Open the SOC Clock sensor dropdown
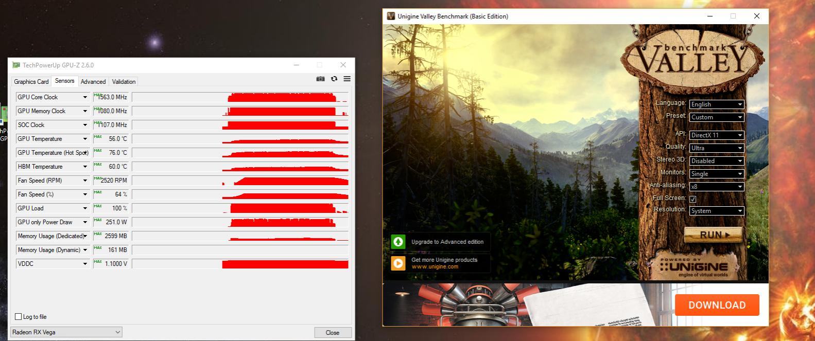This screenshot has width=815, height=341. (85, 125)
